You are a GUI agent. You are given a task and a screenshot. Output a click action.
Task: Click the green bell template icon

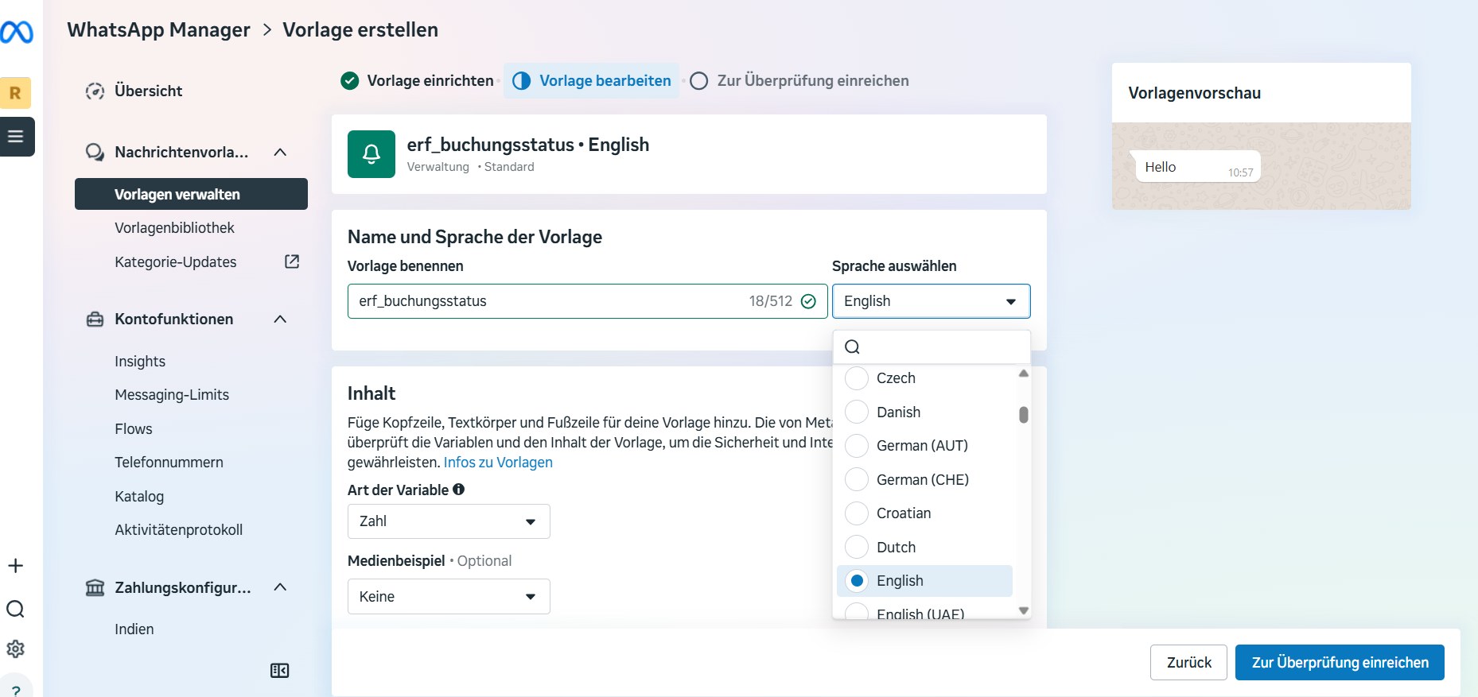[x=371, y=154]
